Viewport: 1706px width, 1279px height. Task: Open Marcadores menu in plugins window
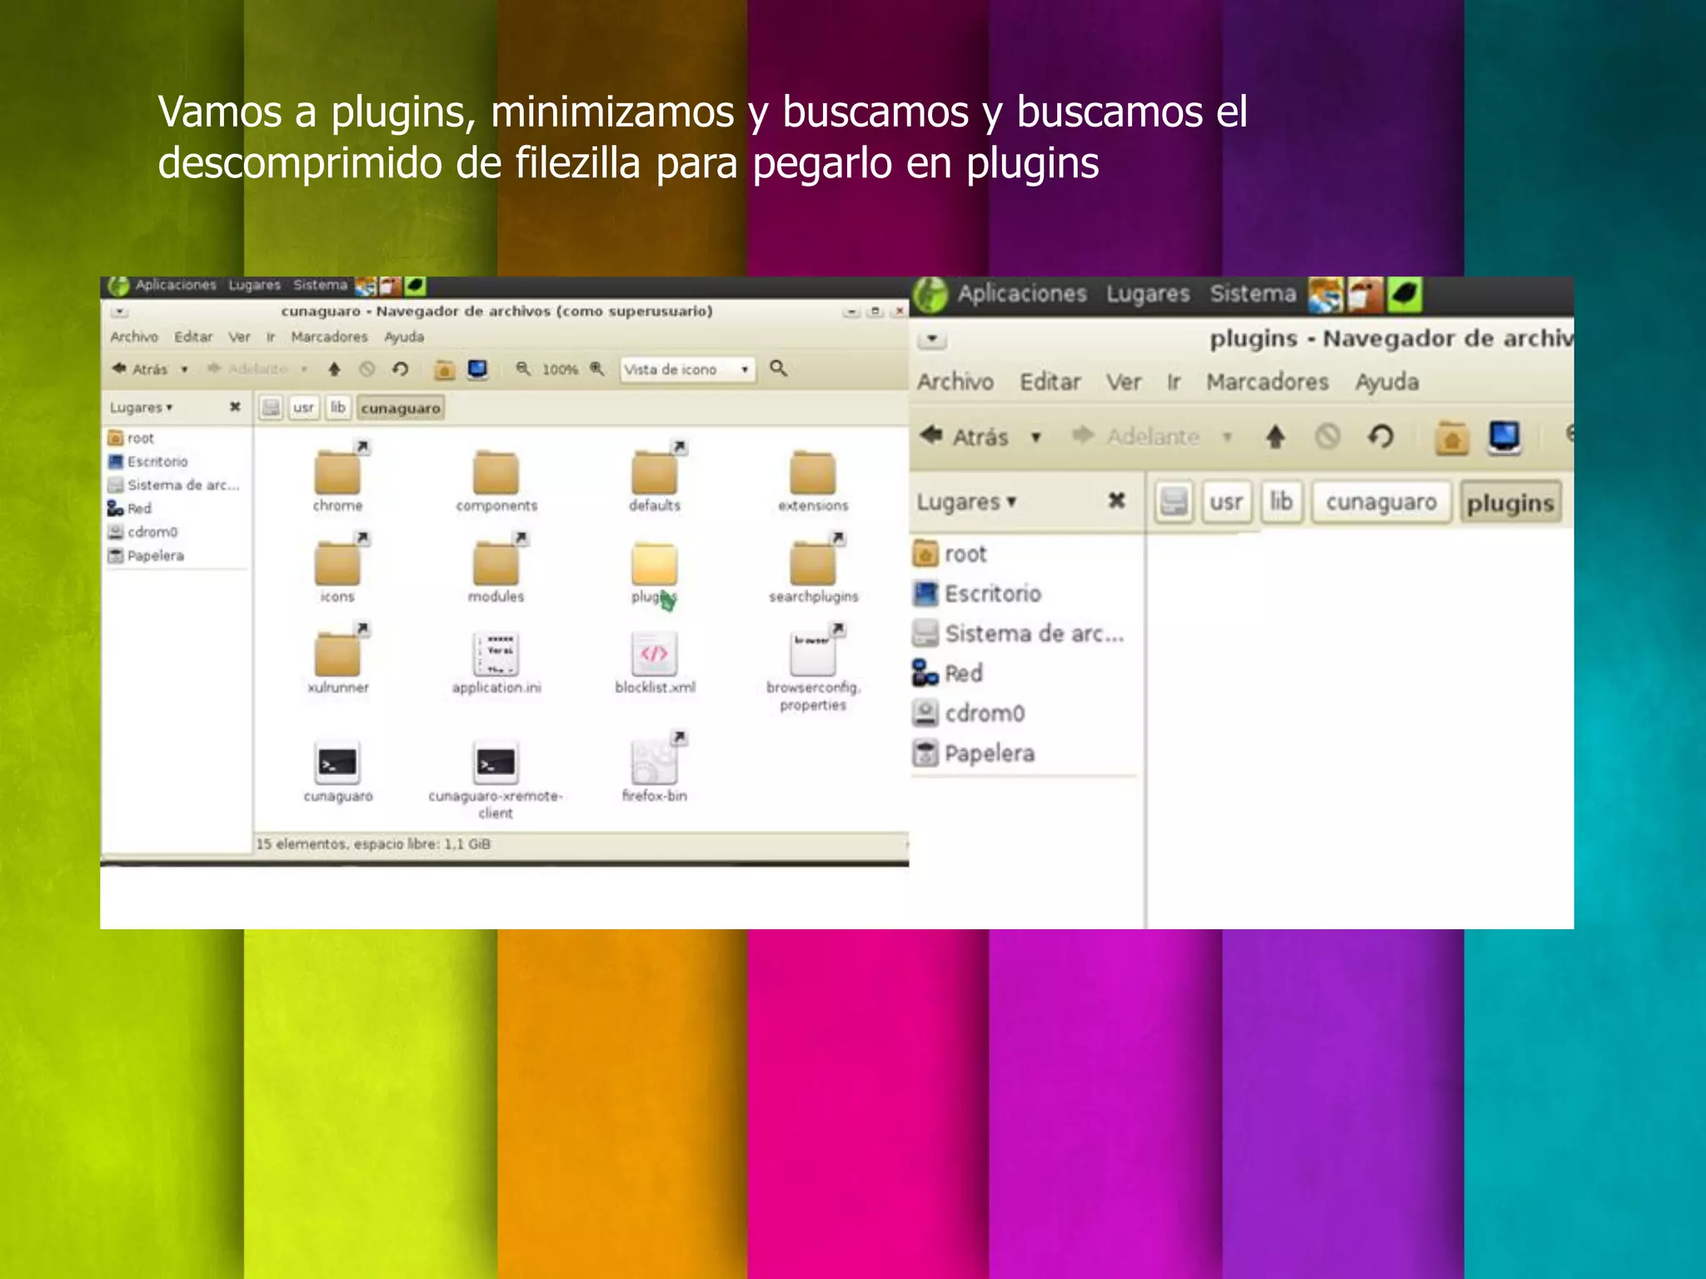click(x=1267, y=382)
